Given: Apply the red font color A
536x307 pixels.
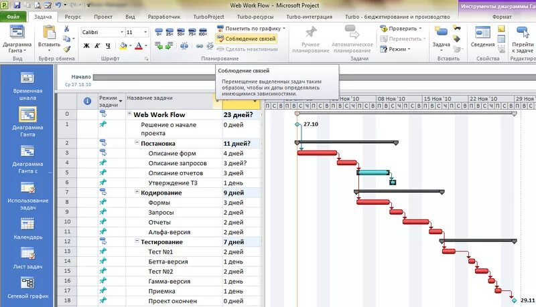Looking at the screenshot, I should [139, 45].
